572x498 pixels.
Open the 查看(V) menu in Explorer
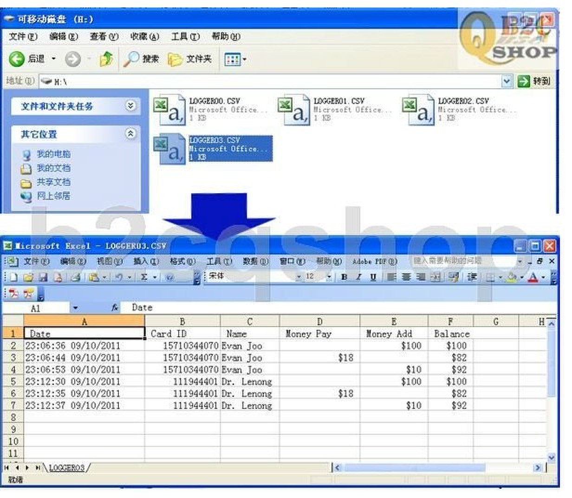coord(104,36)
